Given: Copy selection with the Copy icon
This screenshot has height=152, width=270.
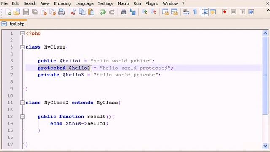Looking at the screenshot, I should coord(82,12).
